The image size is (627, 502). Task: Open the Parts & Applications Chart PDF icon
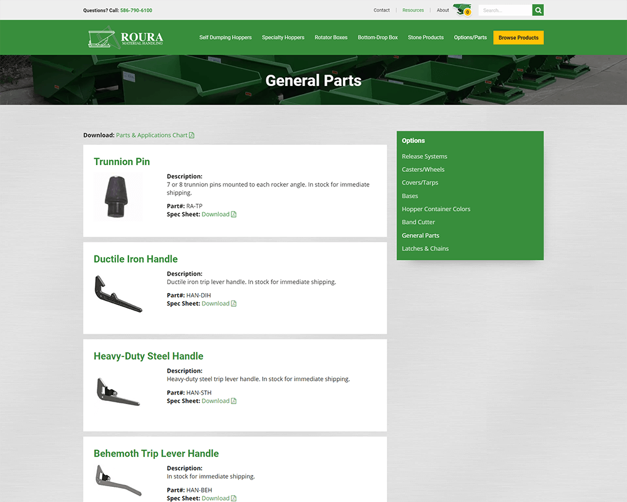click(191, 135)
